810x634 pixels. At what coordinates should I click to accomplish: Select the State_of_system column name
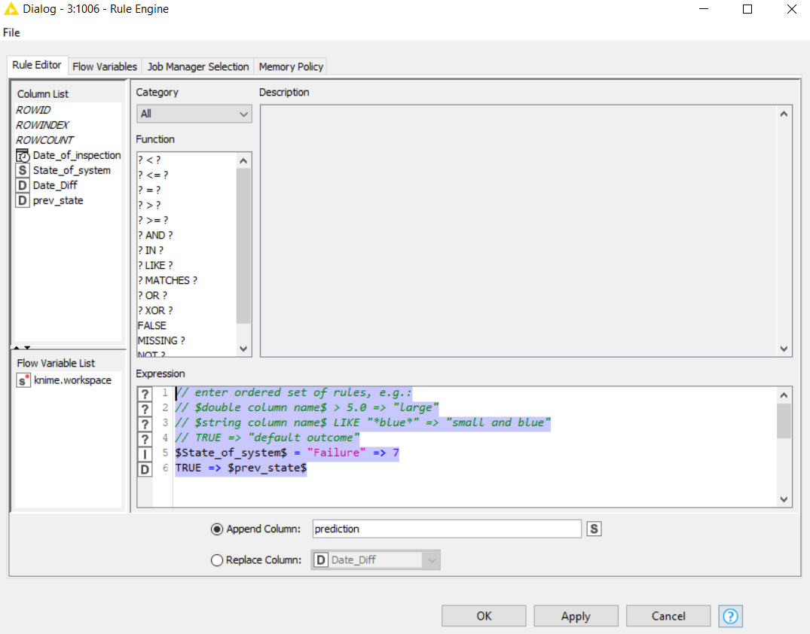[72, 170]
